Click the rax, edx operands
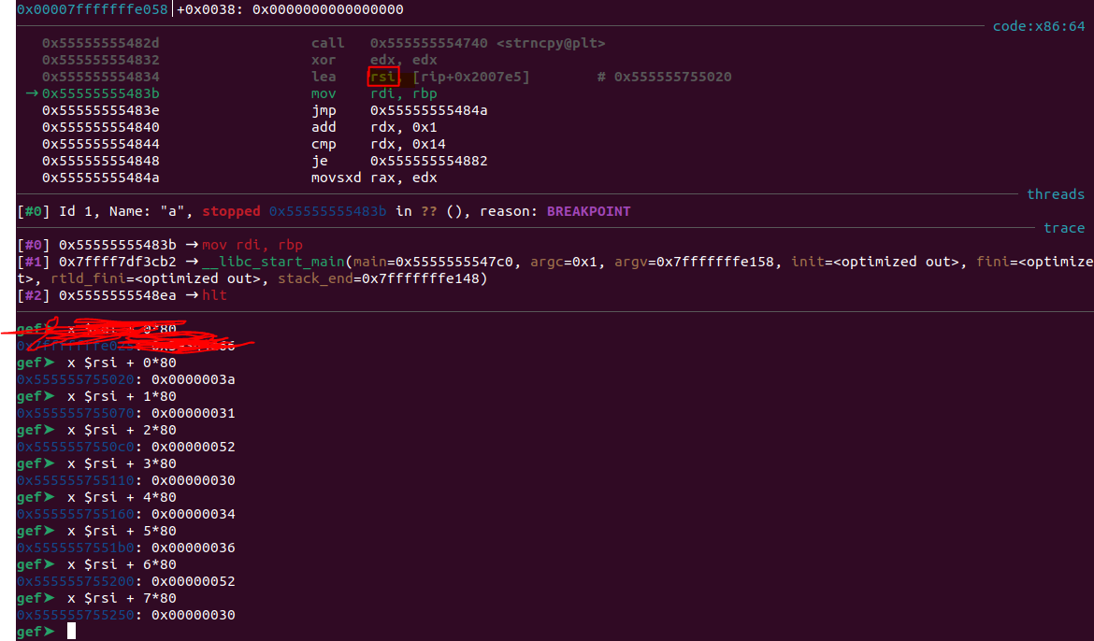The height and width of the screenshot is (641, 1094). tap(403, 178)
